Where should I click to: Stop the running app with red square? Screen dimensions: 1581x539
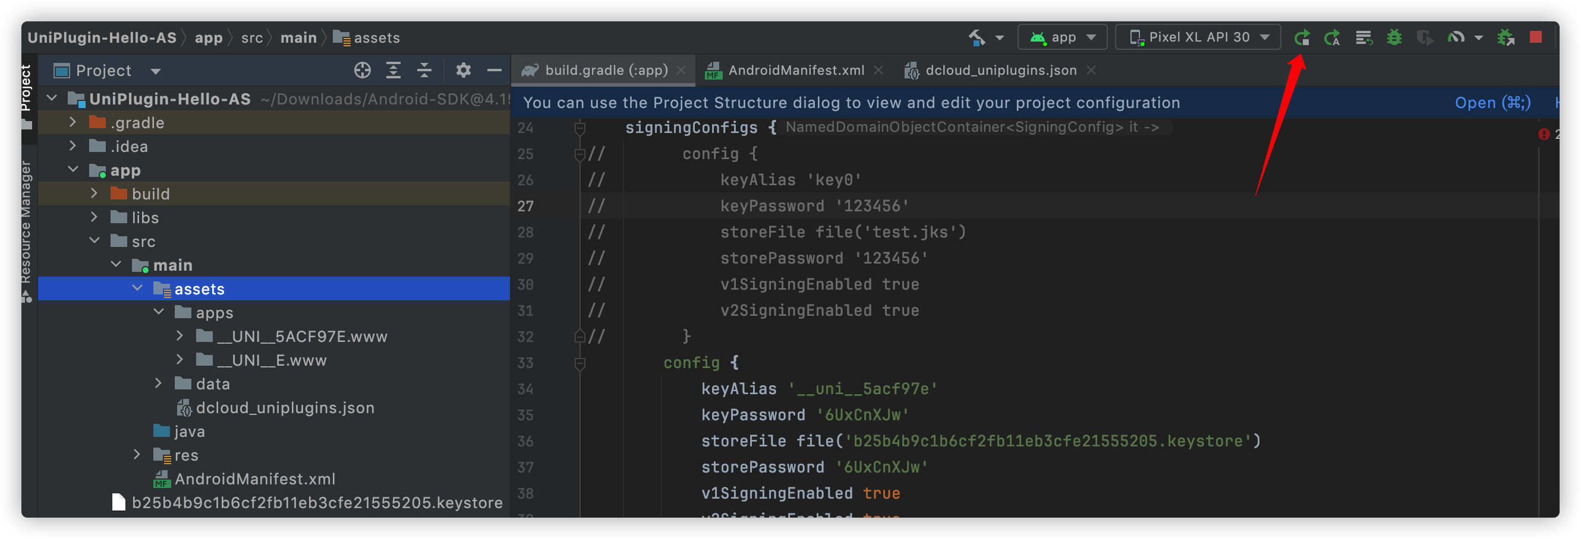click(1536, 37)
